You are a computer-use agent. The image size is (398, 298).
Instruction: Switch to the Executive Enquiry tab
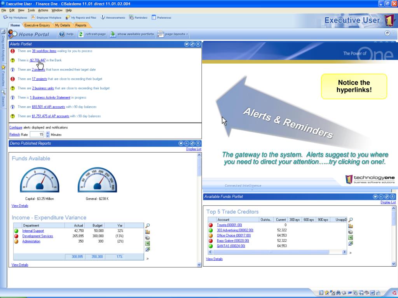(37, 25)
